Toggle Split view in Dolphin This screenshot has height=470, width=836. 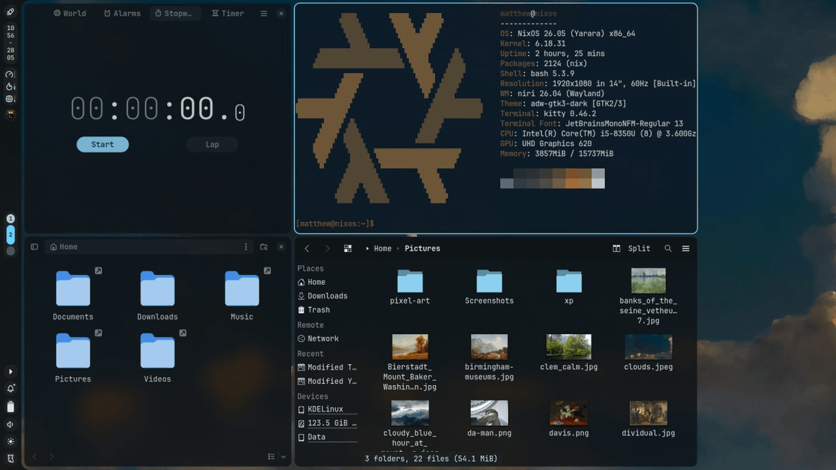[x=631, y=249]
